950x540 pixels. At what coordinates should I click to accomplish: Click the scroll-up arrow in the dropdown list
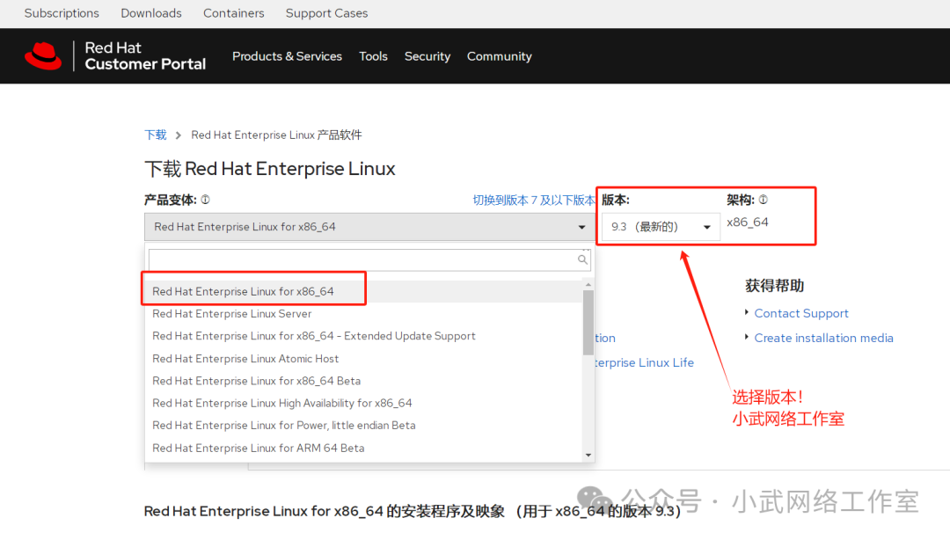[588, 284]
